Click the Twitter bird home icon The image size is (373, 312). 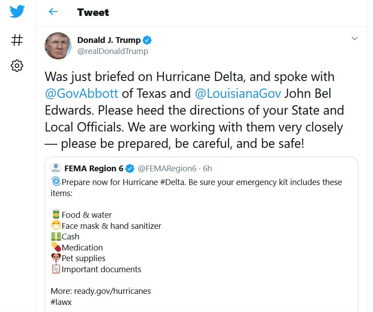[x=17, y=11]
